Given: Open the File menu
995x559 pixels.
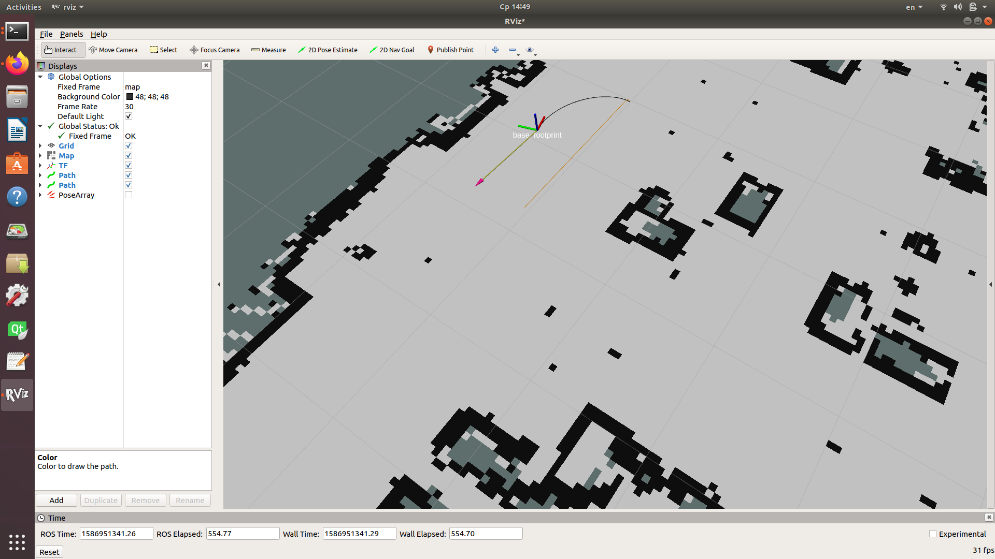Looking at the screenshot, I should tap(46, 34).
